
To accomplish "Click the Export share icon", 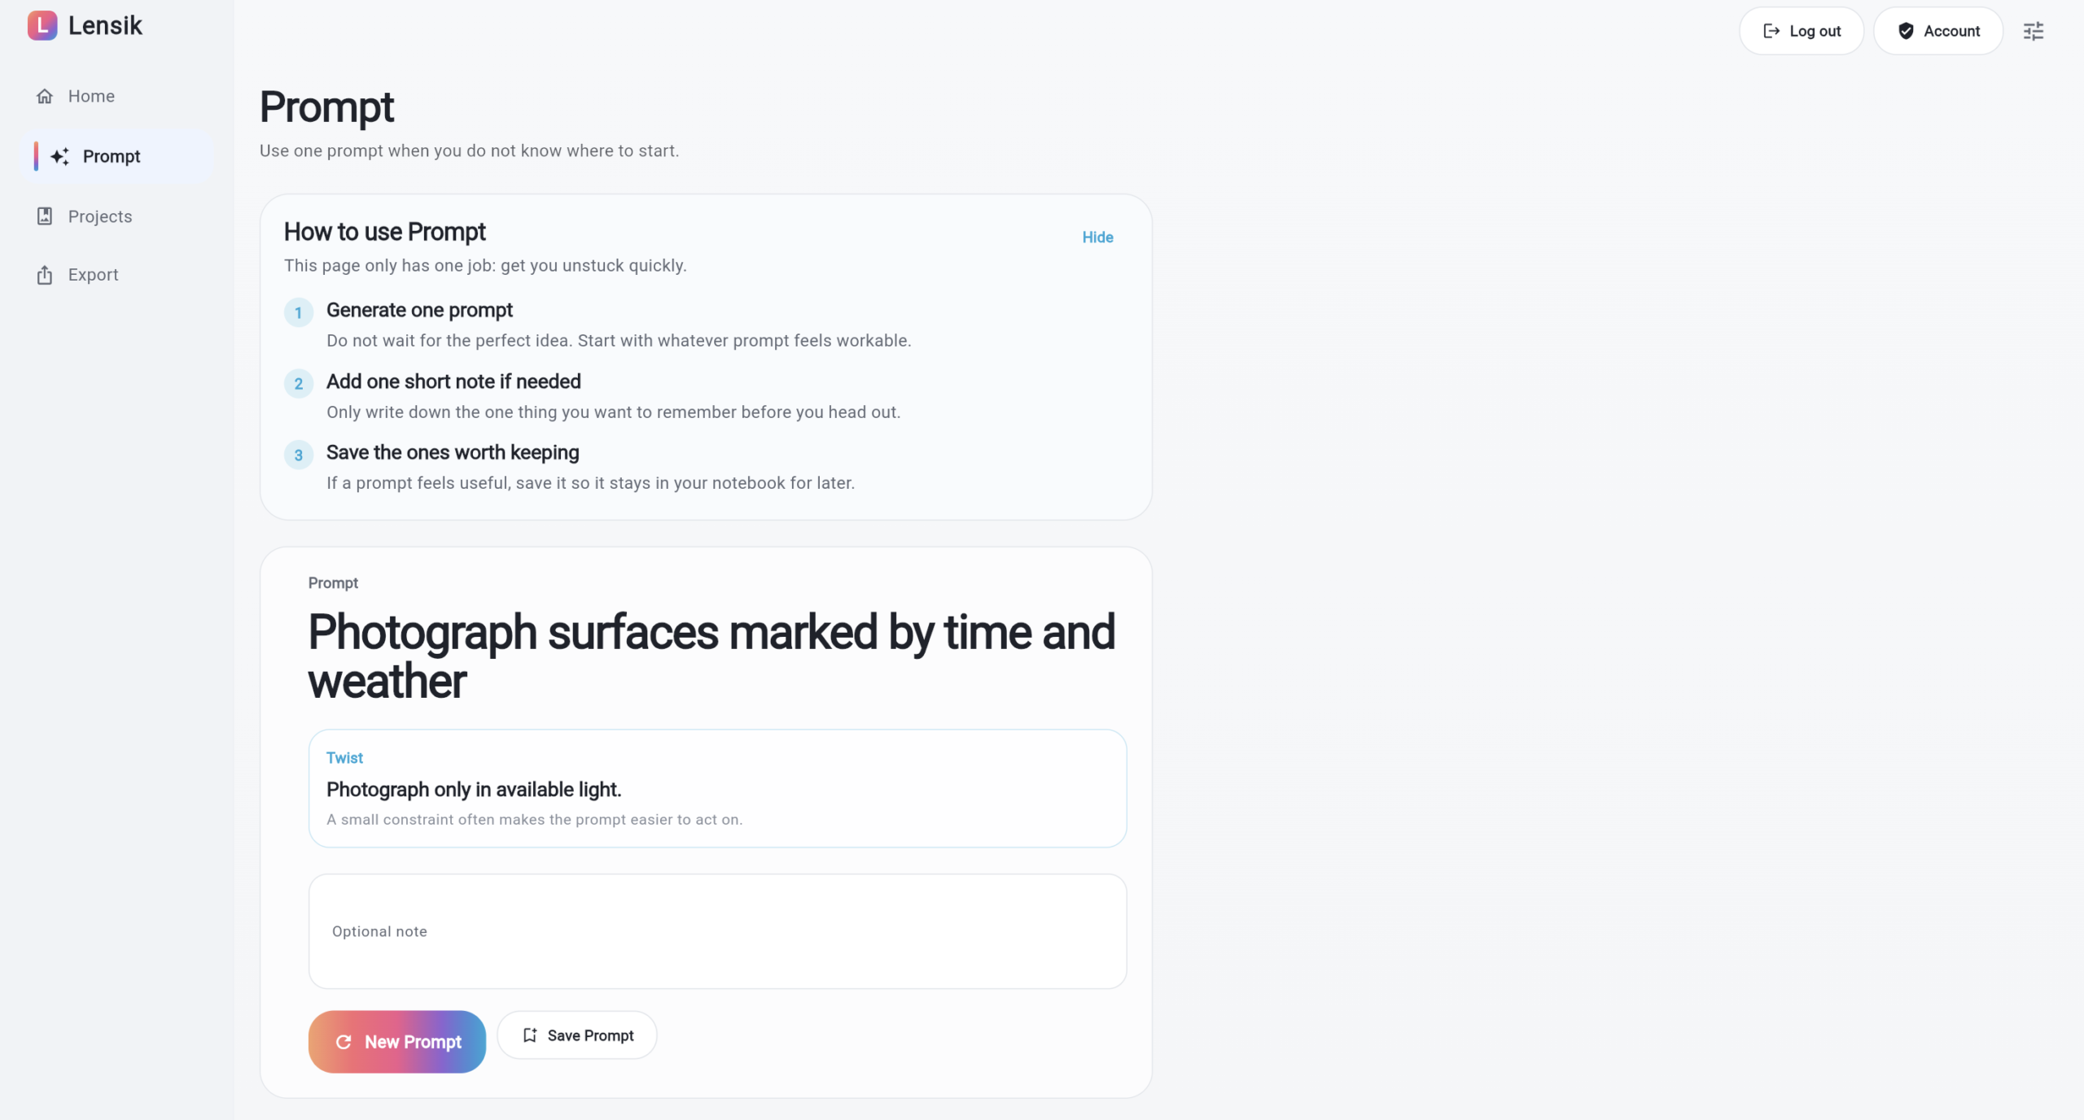I will click(45, 275).
